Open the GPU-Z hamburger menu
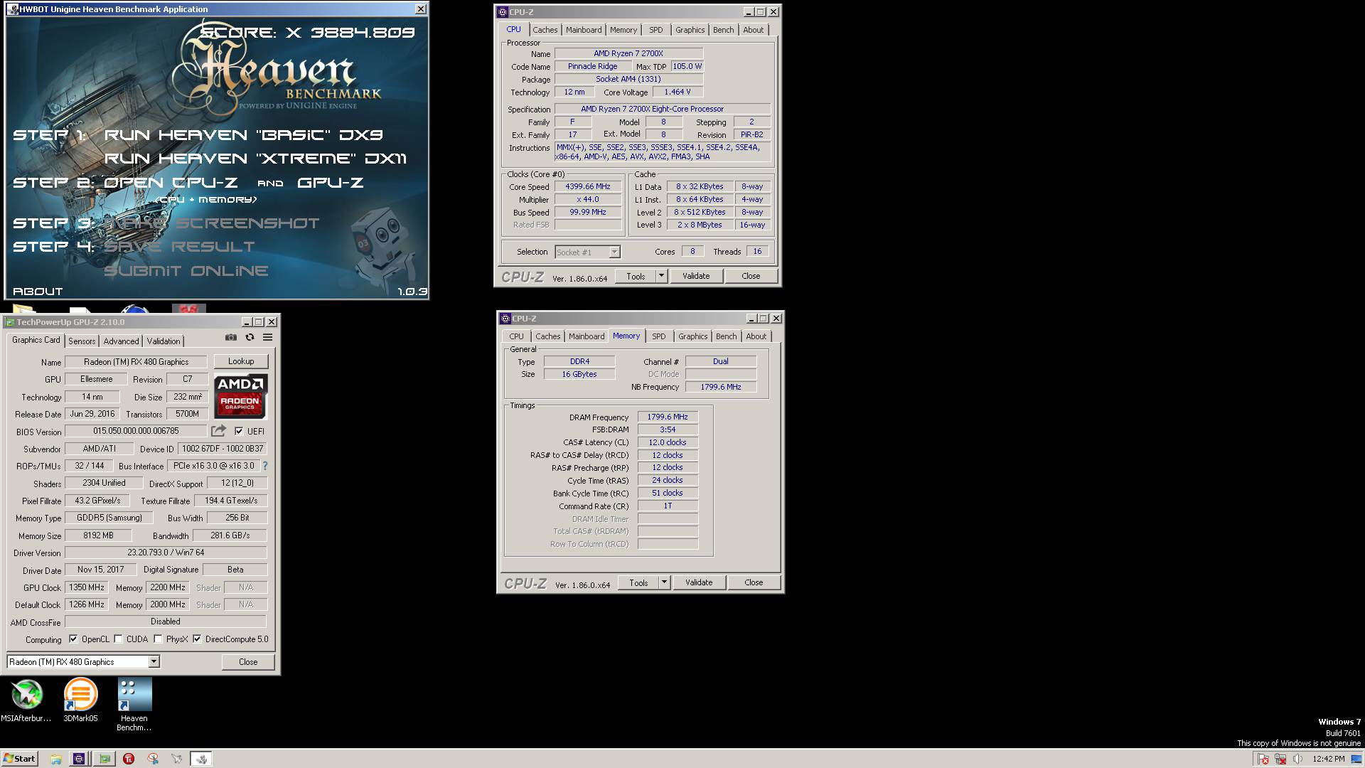Screen dimensions: 1365x768 click(268, 337)
